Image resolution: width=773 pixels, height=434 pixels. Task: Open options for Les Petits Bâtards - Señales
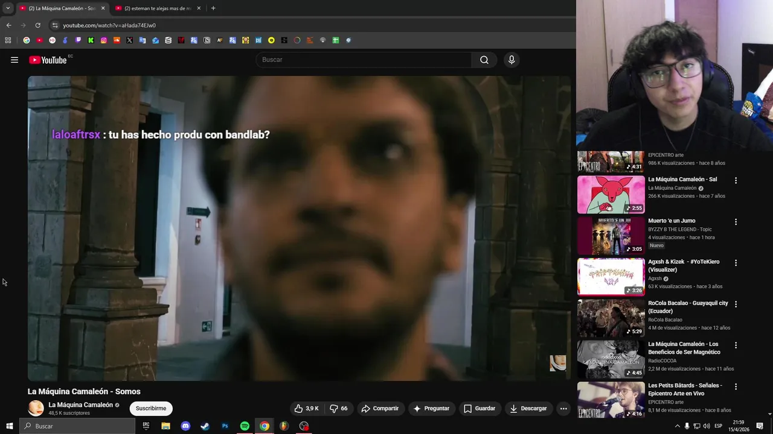click(x=736, y=386)
